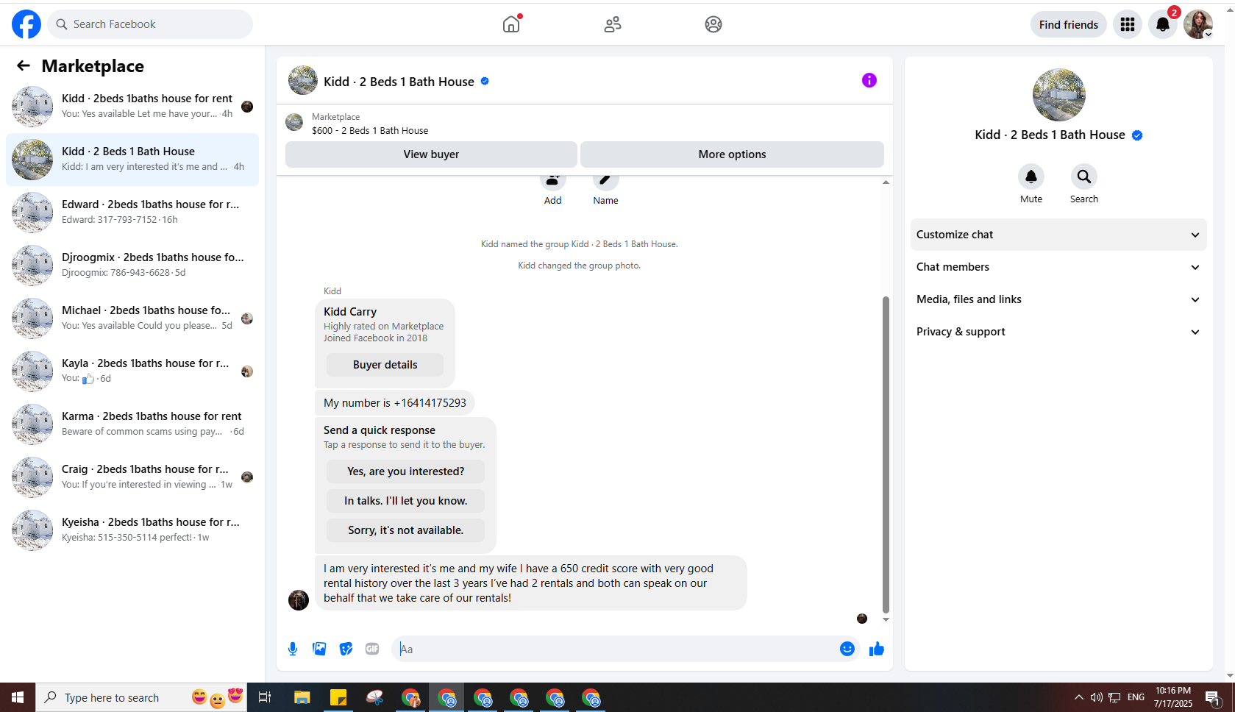The height and width of the screenshot is (712, 1235).
Task: Open the Snipping Tool taskbar icon
Action: (374, 697)
